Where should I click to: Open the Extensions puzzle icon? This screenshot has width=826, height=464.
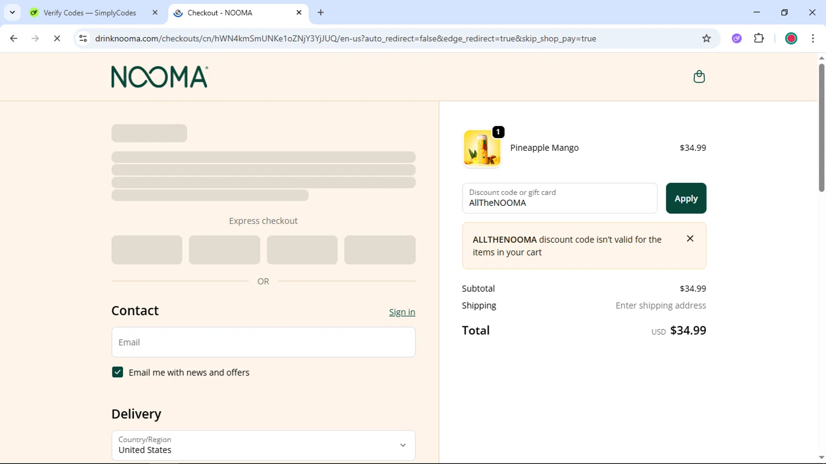(759, 39)
